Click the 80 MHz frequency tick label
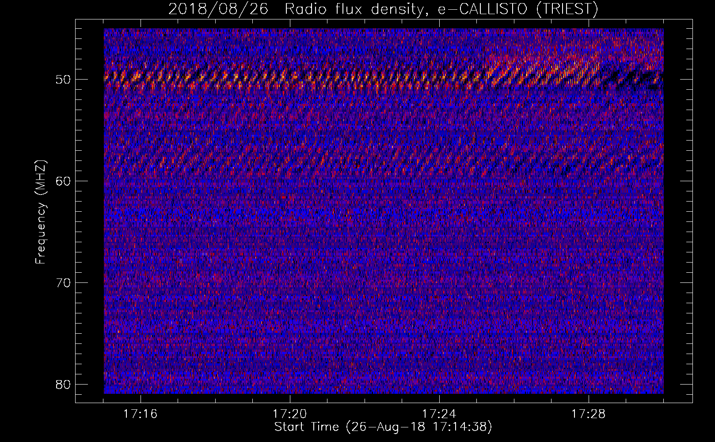 click(63, 384)
